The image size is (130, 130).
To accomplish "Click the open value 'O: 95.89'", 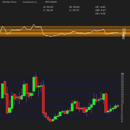I will pyautogui.click(x=48, y=7).
